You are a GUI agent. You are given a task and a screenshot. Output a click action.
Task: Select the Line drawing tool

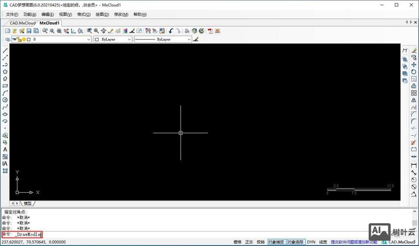tap(5, 50)
